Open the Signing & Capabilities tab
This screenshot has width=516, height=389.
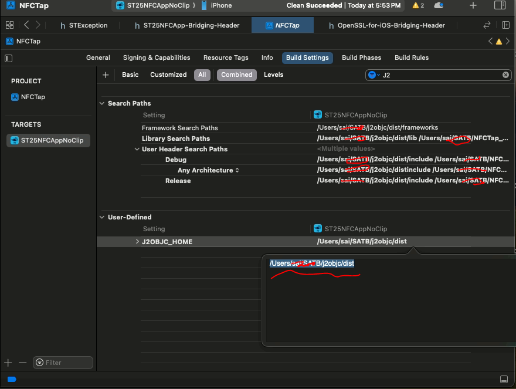pos(157,57)
